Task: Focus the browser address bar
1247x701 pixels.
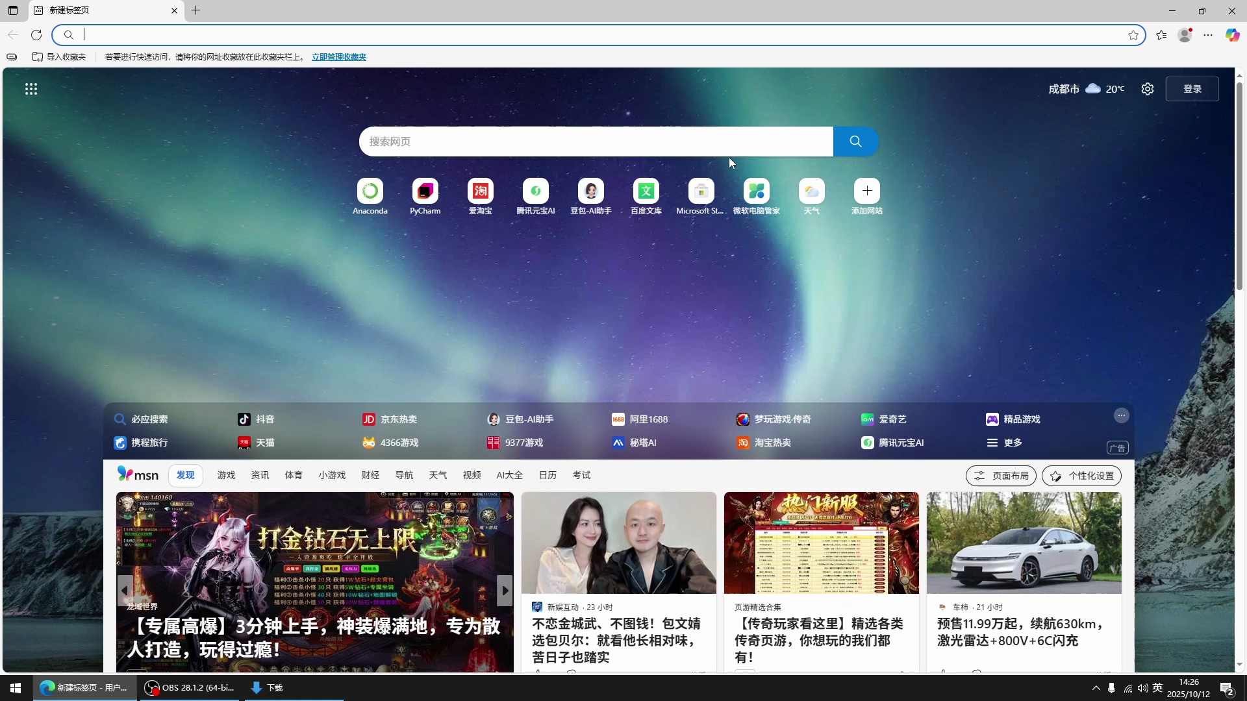Action: click(x=598, y=35)
